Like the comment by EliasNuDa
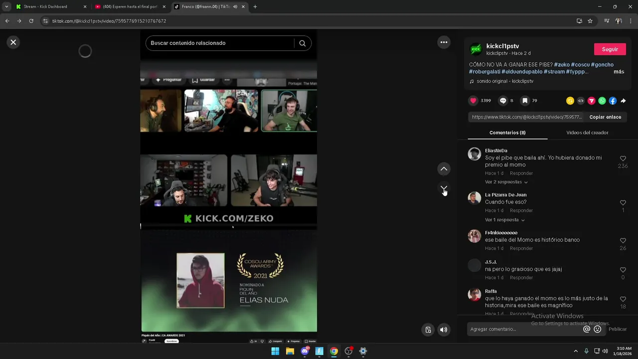 click(623, 159)
